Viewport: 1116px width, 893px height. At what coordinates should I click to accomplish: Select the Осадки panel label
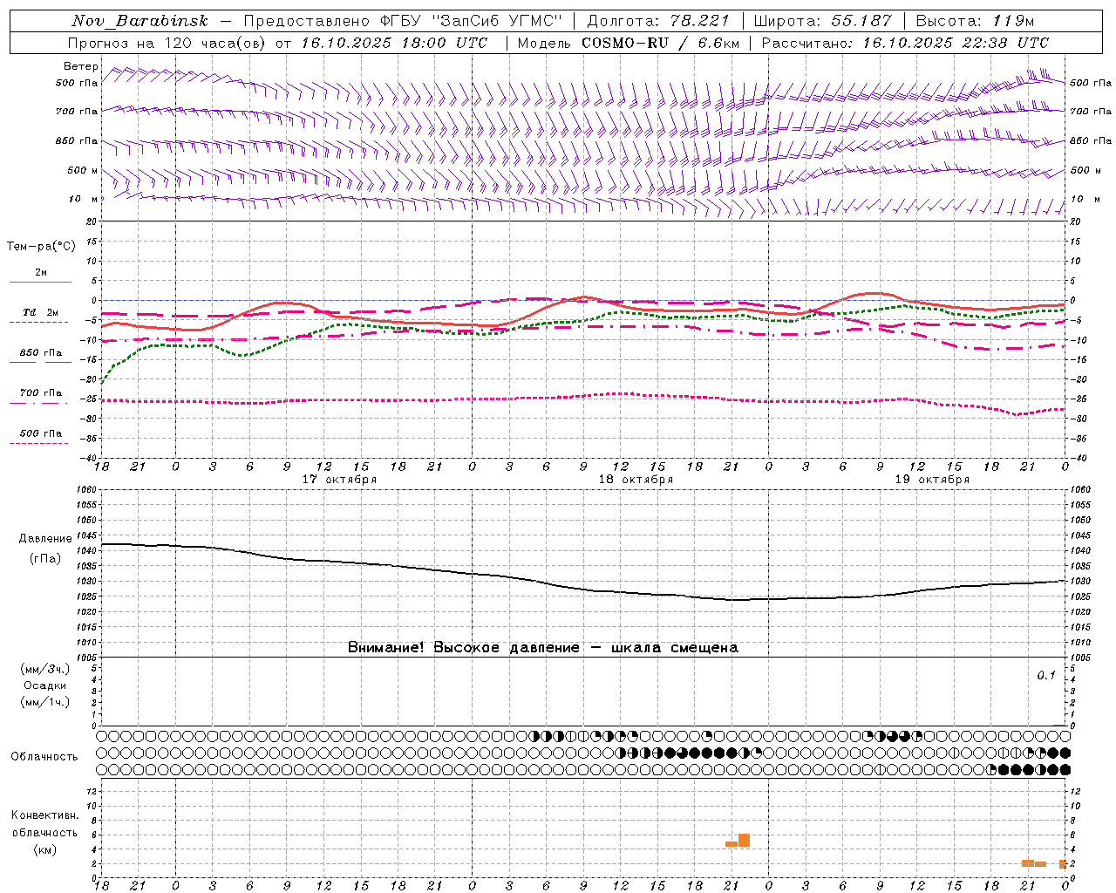click(44, 685)
